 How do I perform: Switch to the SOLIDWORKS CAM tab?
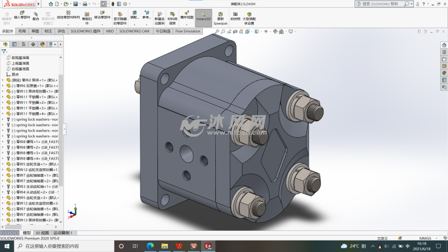point(134,31)
